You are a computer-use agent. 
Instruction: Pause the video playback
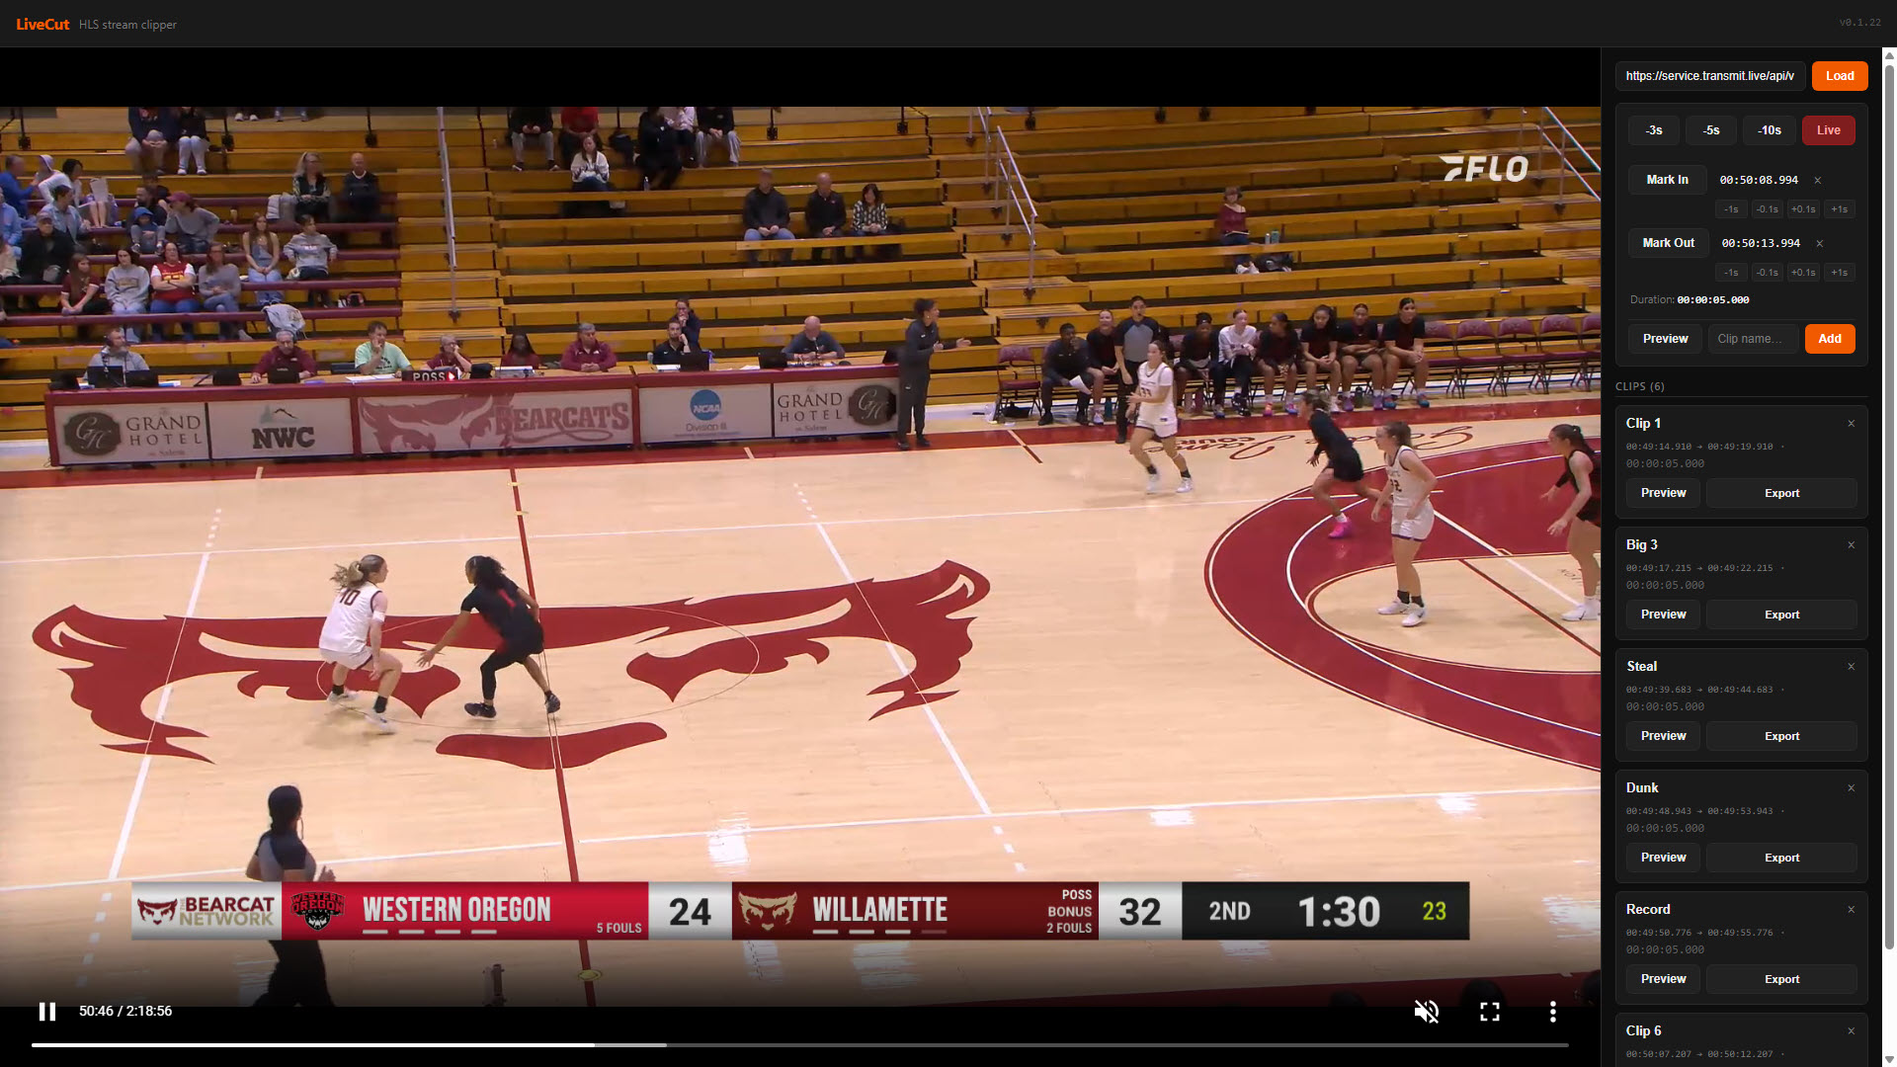click(x=46, y=1011)
